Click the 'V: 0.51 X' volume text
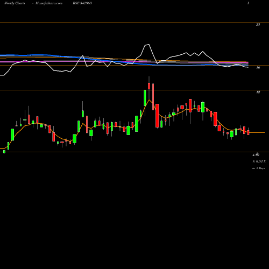The image size is (269, 269). 259,161
